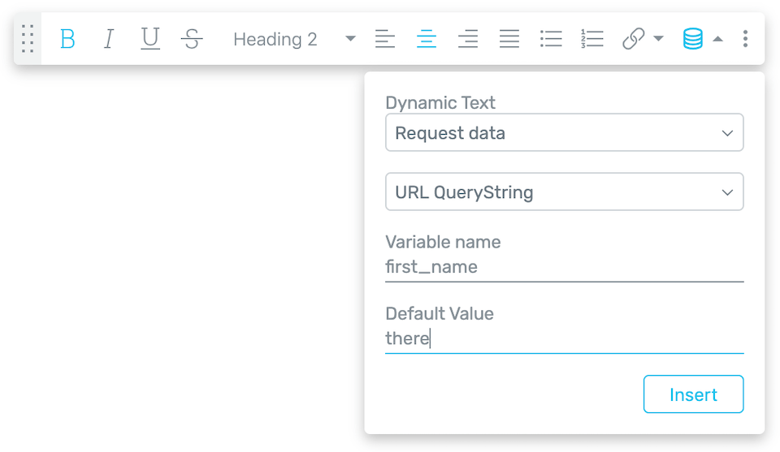The width and height of the screenshot is (780, 452).
Task: Click the dynamic text database icon
Action: 692,39
